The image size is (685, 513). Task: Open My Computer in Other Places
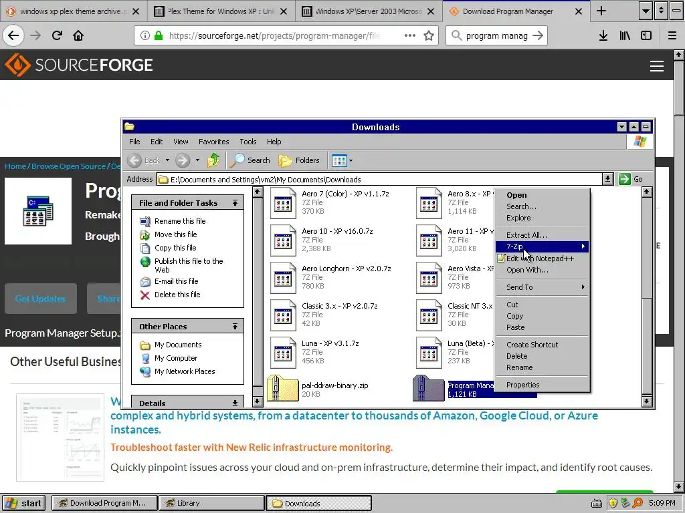coord(176,358)
